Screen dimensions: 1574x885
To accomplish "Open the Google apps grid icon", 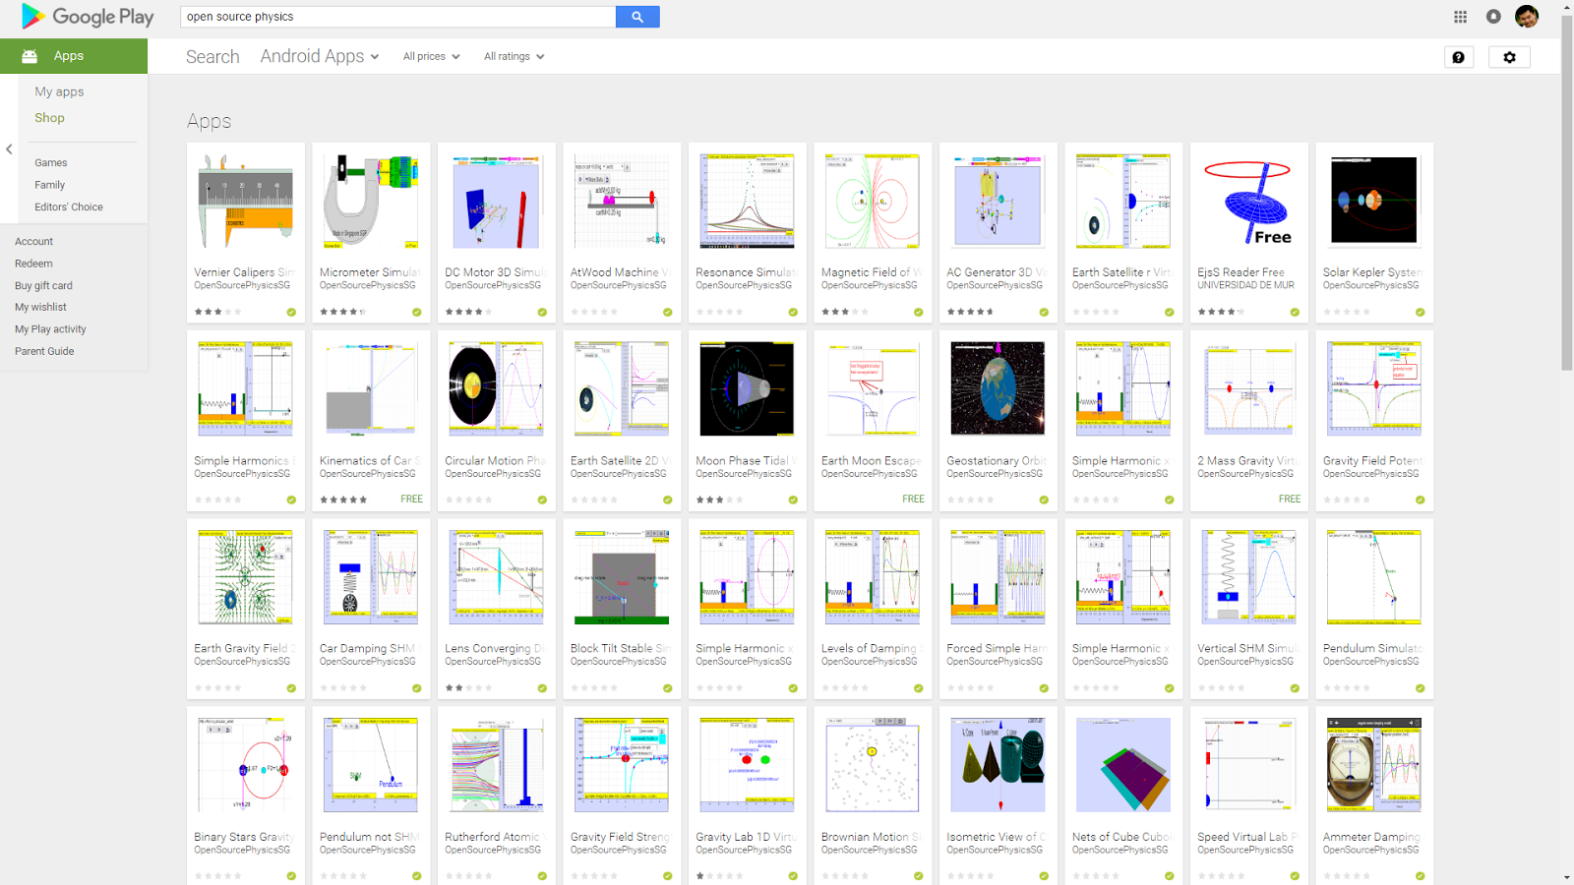I will coord(1460,17).
